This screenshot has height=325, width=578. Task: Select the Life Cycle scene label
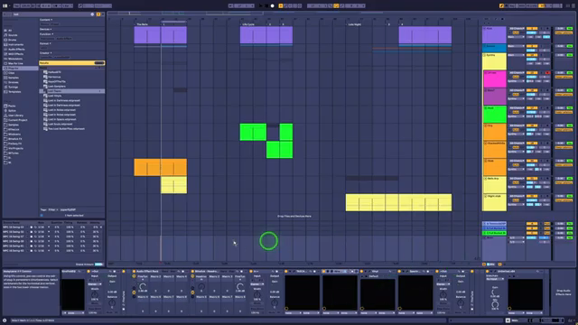248,24
